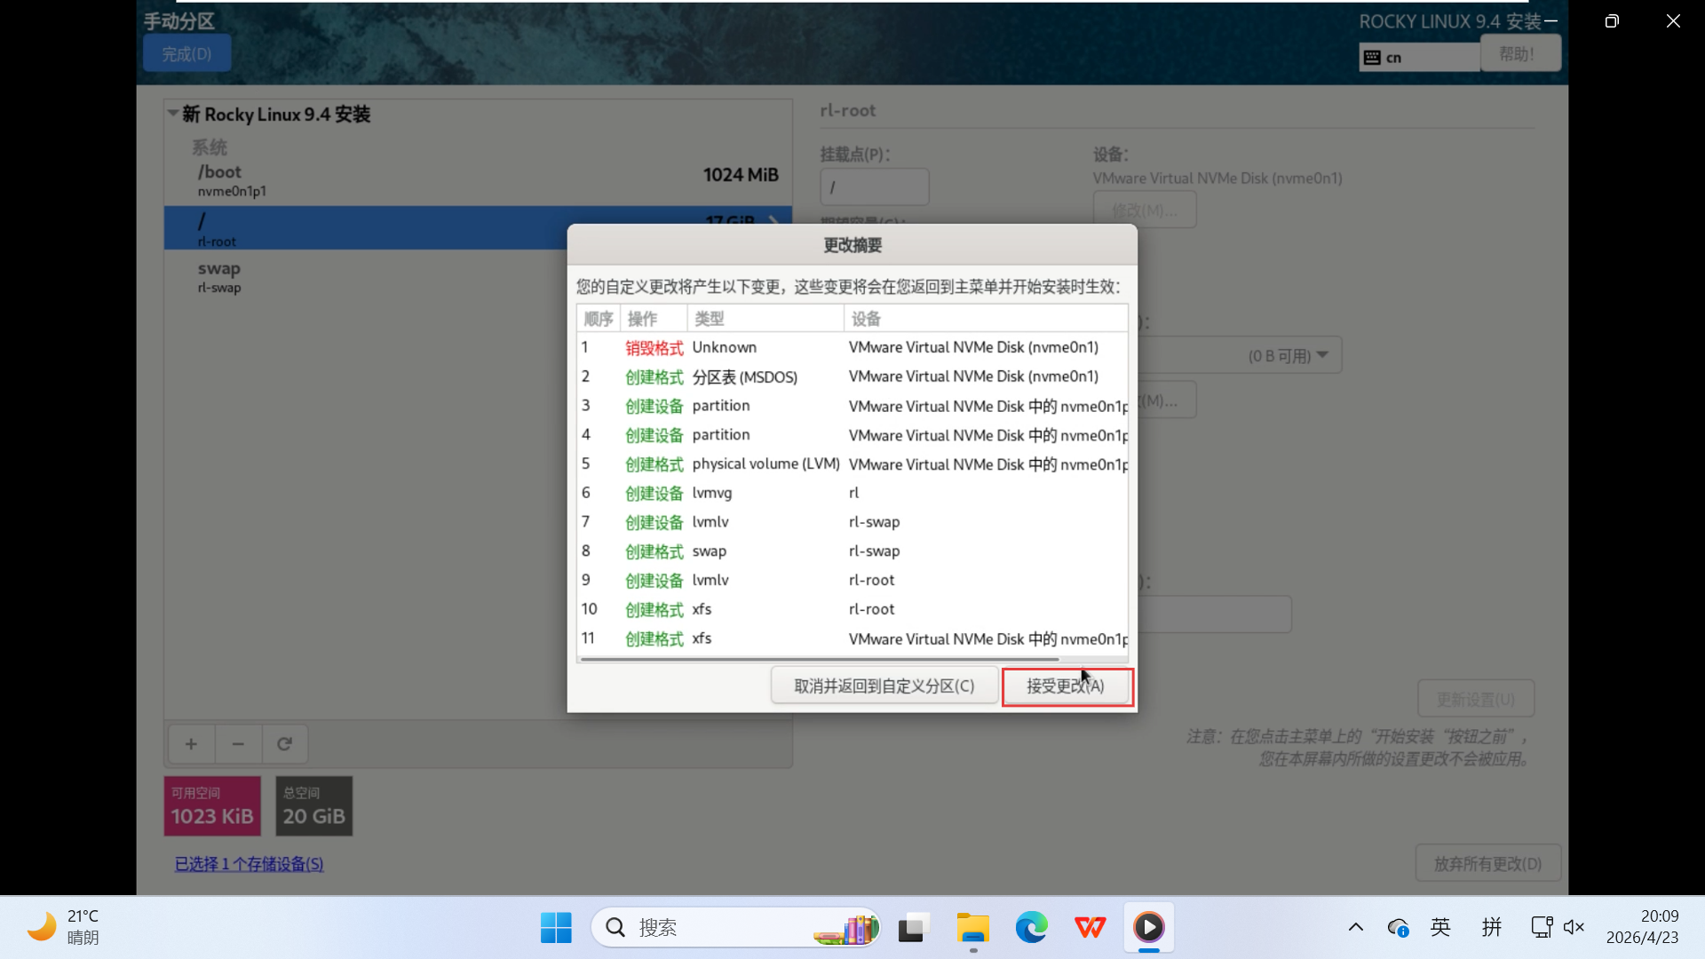Click the Windows Start button
The height and width of the screenshot is (959, 1705).
click(x=556, y=928)
